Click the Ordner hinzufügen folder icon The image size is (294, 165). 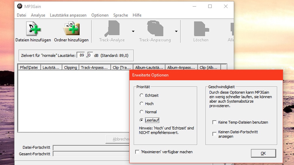tap(71, 29)
